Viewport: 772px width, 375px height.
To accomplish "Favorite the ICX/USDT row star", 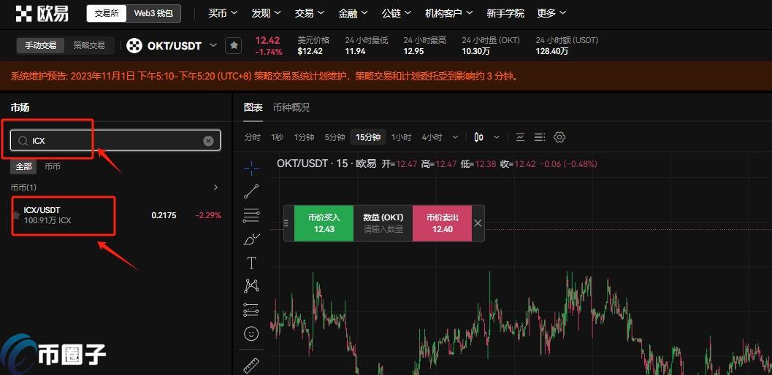I will tap(16, 215).
